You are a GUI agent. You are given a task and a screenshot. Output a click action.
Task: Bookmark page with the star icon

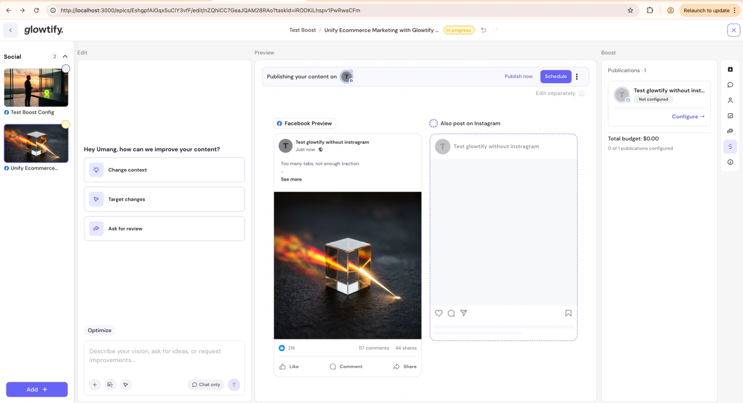point(630,10)
